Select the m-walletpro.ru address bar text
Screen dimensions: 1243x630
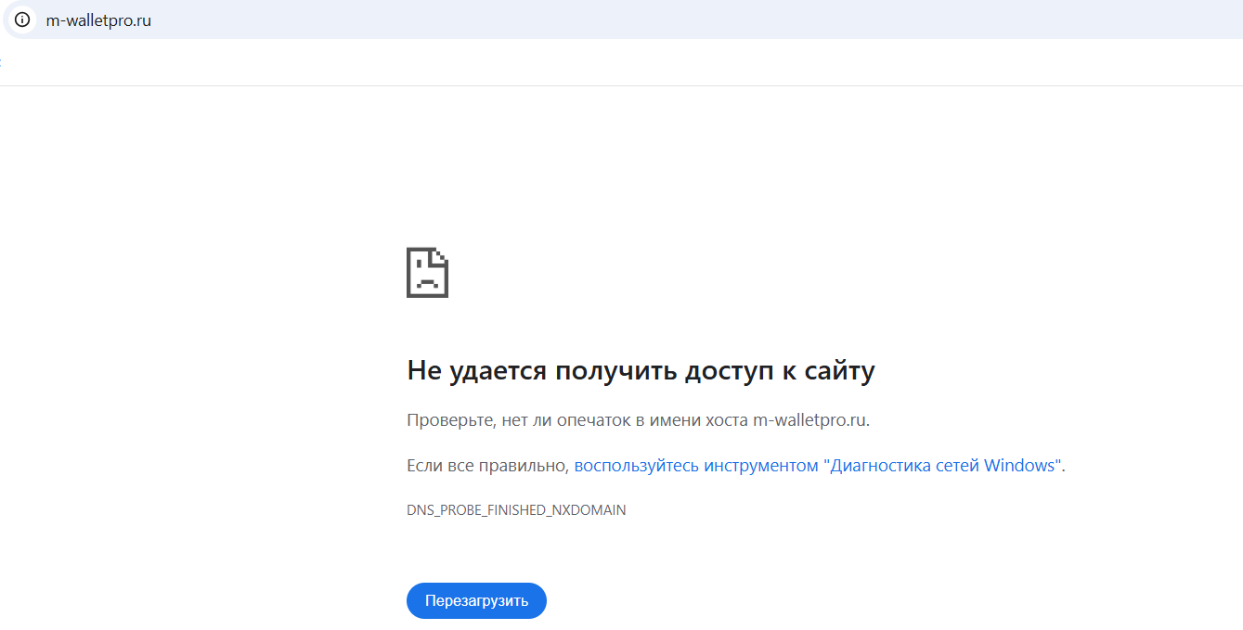pos(98,20)
